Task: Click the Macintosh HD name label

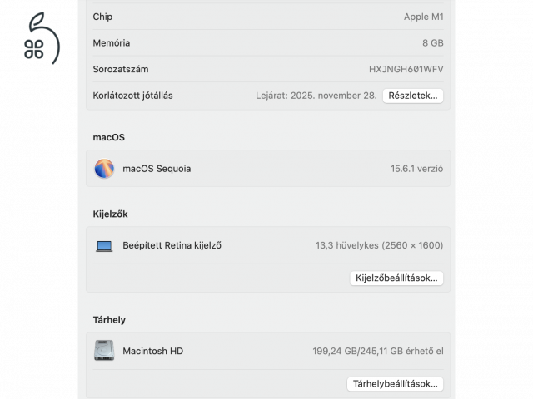Action: click(152, 351)
